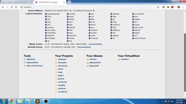
Task: Open the Windows Start menu
Action: [x=3, y=101]
